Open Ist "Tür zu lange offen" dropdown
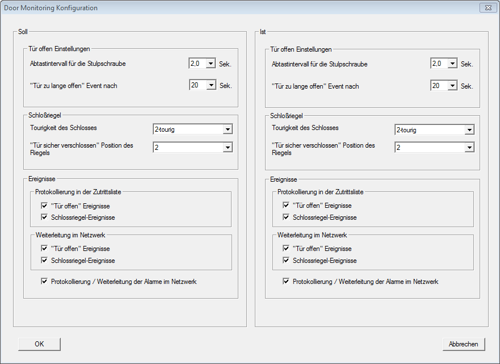 453,86
